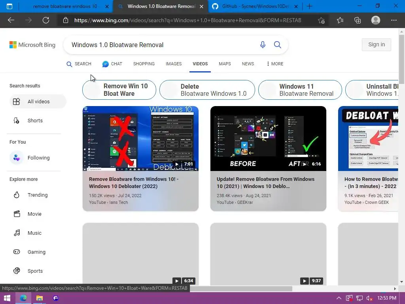Viewport: 405px width, 304px height.
Task: Browse Trending videos
Action: click(38, 195)
